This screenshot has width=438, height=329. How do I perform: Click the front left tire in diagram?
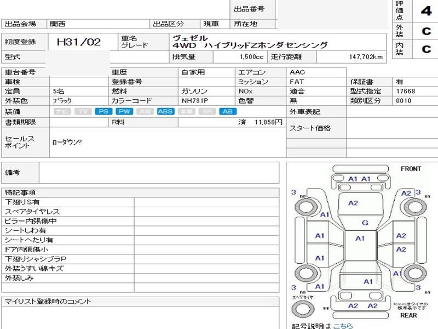(306, 207)
